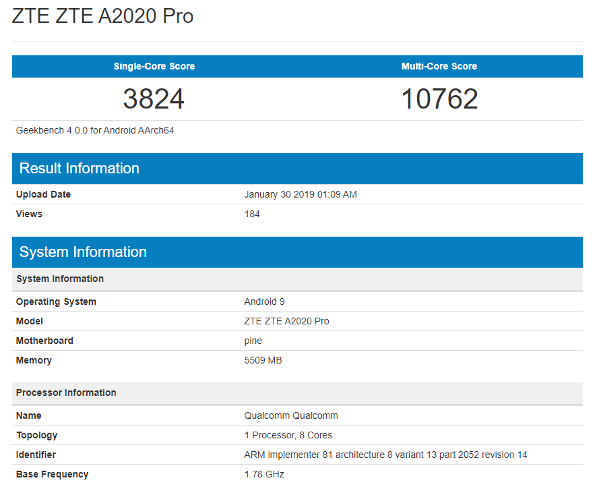Click the Motherboard value pine
This screenshot has height=495, width=601.
(x=253, y=341)
